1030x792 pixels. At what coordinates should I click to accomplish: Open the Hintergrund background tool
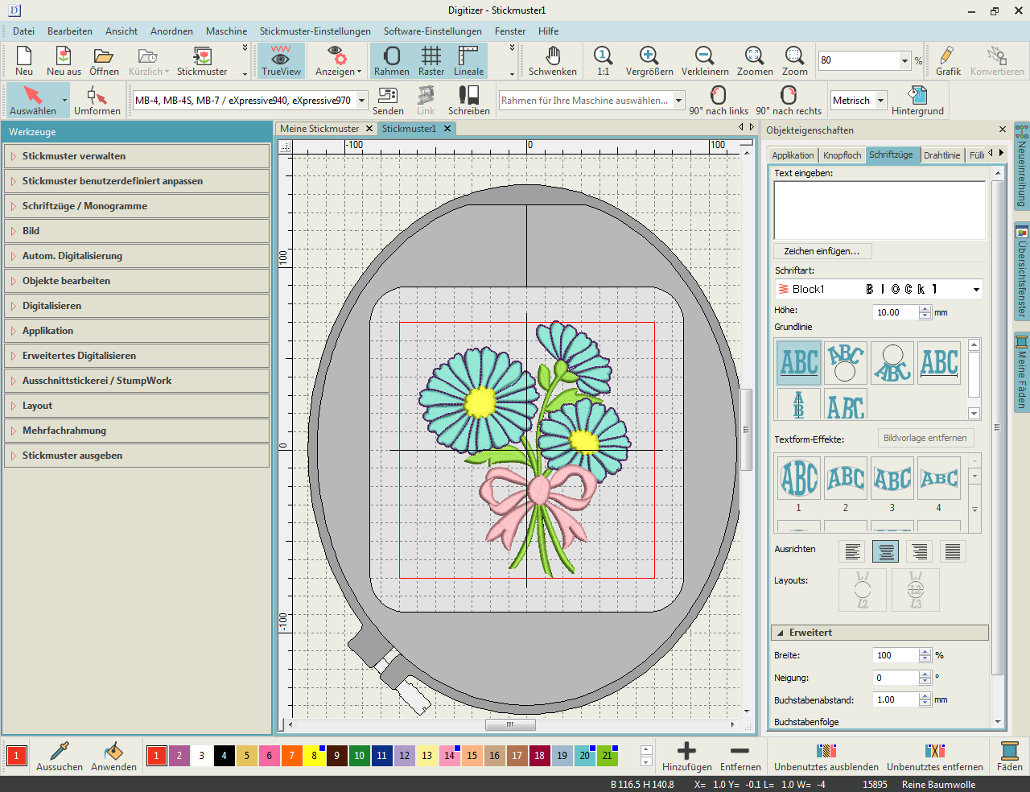[x=917, y=101]
